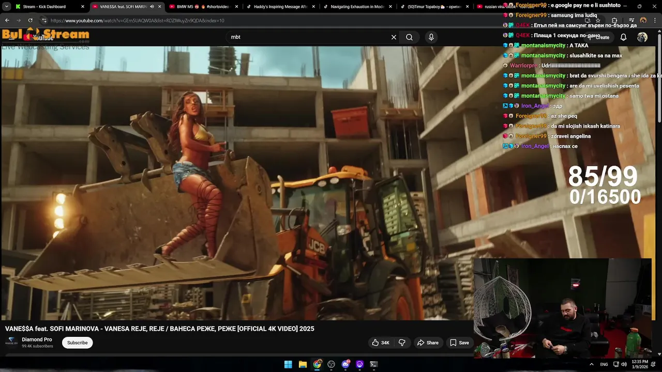
Task: Start voice search with the microphone icon
Action: (x=431, y=37)
